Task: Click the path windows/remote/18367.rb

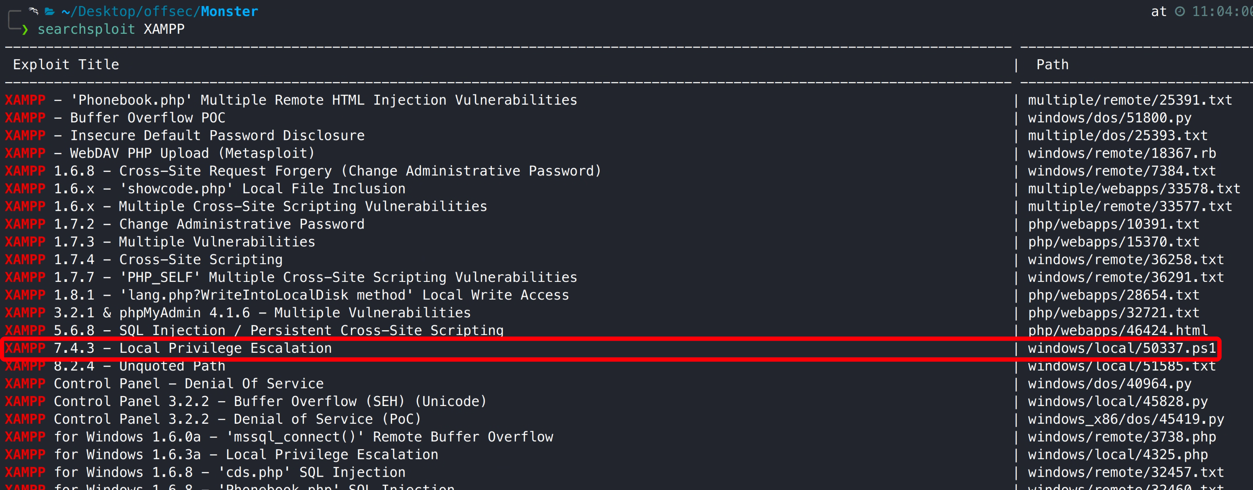Action: pyautogui.click(x=1122, y=153)
